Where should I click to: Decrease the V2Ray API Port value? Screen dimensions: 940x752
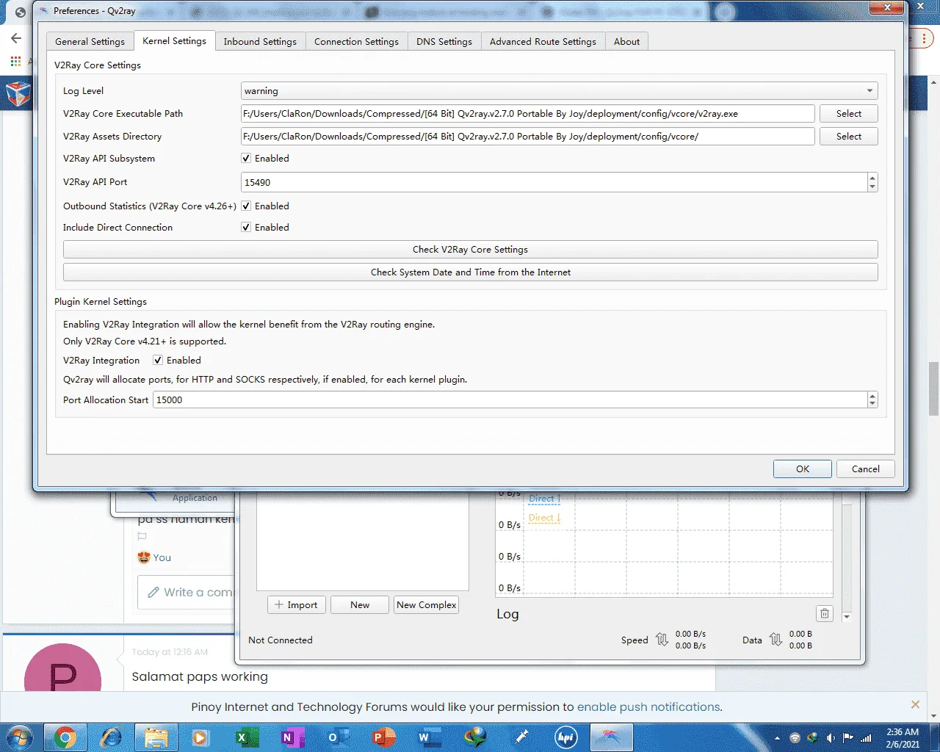872,187
